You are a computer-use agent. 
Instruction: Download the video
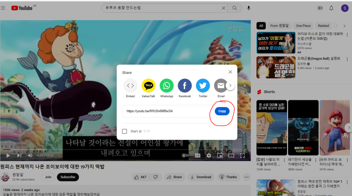point(201,177)
